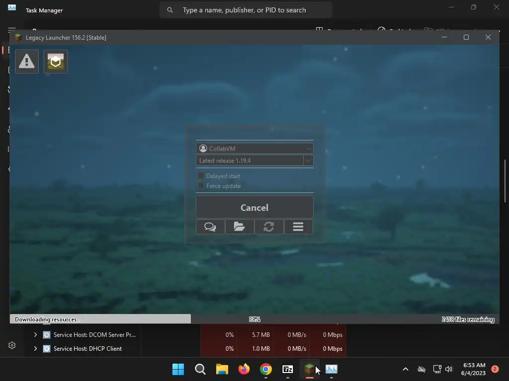Click the cloud sync tray icon
Screen dimensions: 509x381
(422, 369)
